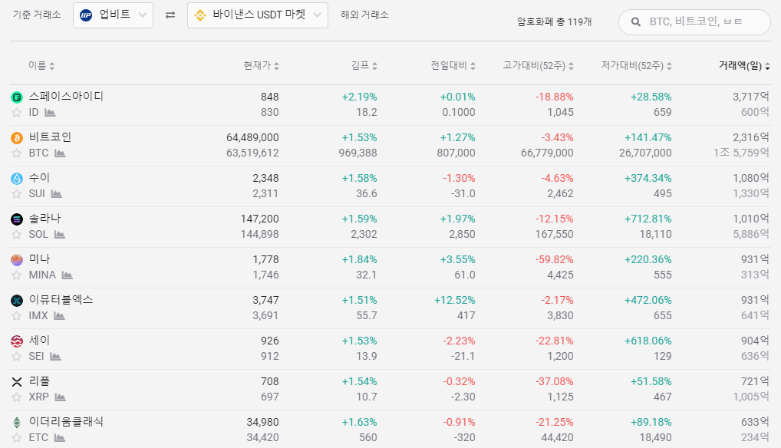Screen dimensions: 781x448
Task: Open the 이뮤터블엑스 coin name
Action: pyautogui.click(x=61, y=300)
